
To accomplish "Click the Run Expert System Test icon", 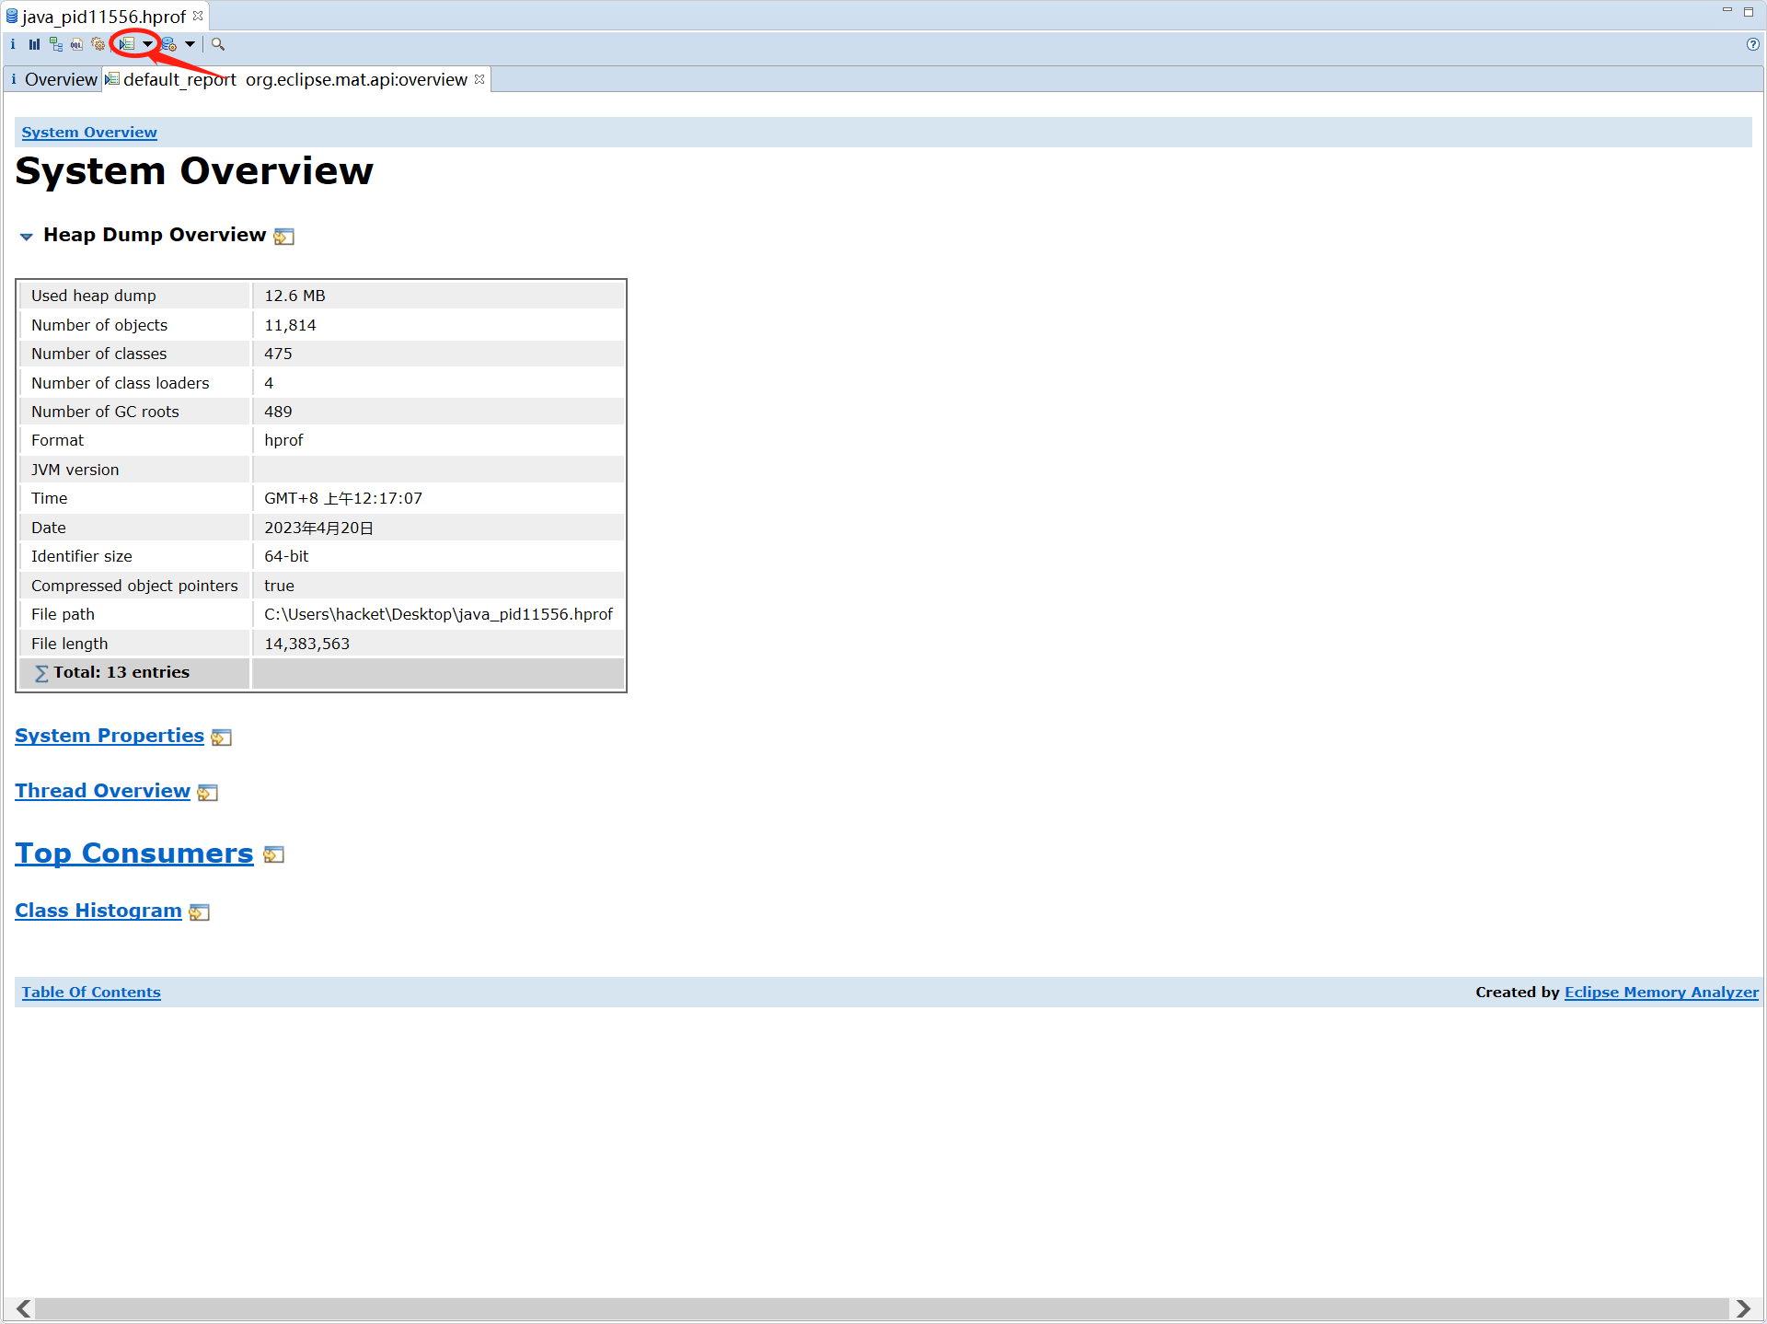I will click(127, 44).
